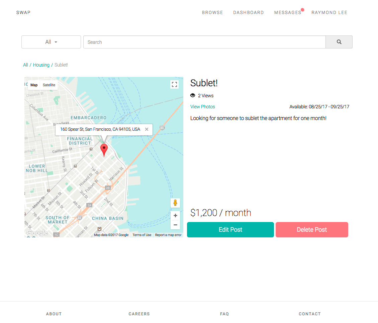
Task: Click the 160 Spear St address text
Action: (x=100, y=129)
